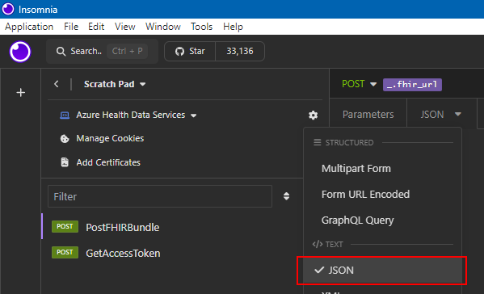The width and height of the screenshot is (484, 294).
Task: Click the certificate file icon
Action: 65,162
